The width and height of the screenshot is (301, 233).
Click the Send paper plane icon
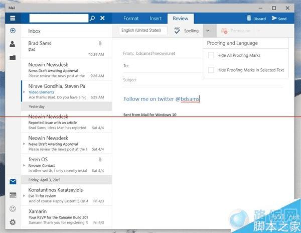click(274, 18)
